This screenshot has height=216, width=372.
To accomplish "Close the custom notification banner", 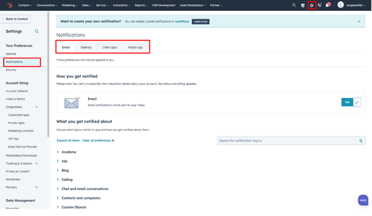I will coord(359,21).
